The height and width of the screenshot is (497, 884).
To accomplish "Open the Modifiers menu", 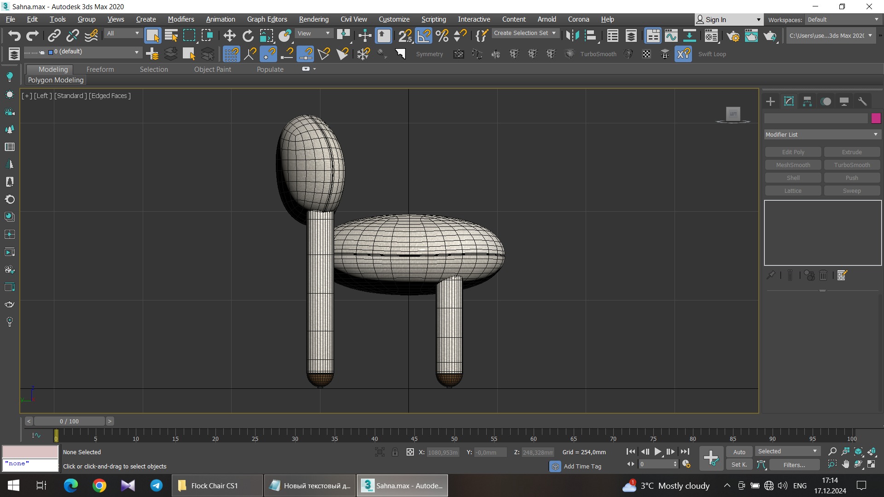I will (181, 19).
